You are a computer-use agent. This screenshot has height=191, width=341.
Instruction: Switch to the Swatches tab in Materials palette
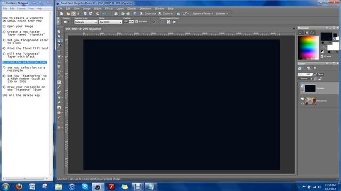tap(312, 33)
